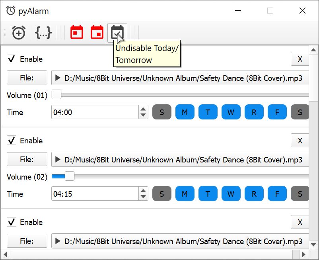Click the Volume (02) slider handle
This screenshot has height=260, width=319.
69,176
